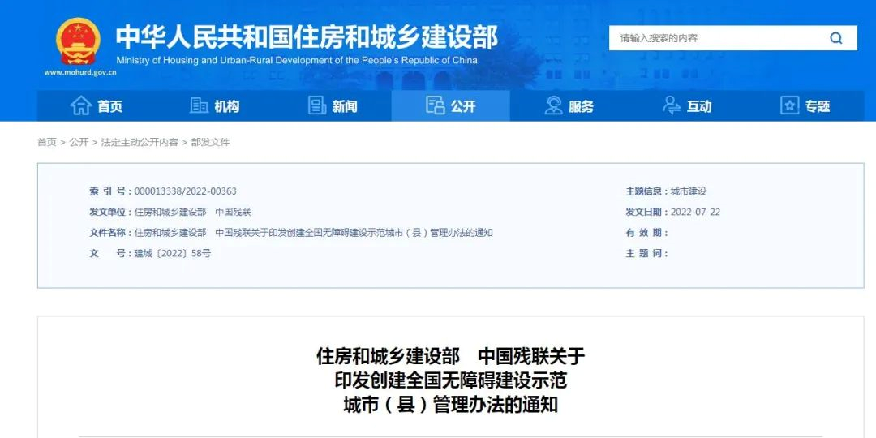This screenshot has width=876, height=438.
Task: Click 首页 in the breadcrumb trail
Action: point(47,142)
